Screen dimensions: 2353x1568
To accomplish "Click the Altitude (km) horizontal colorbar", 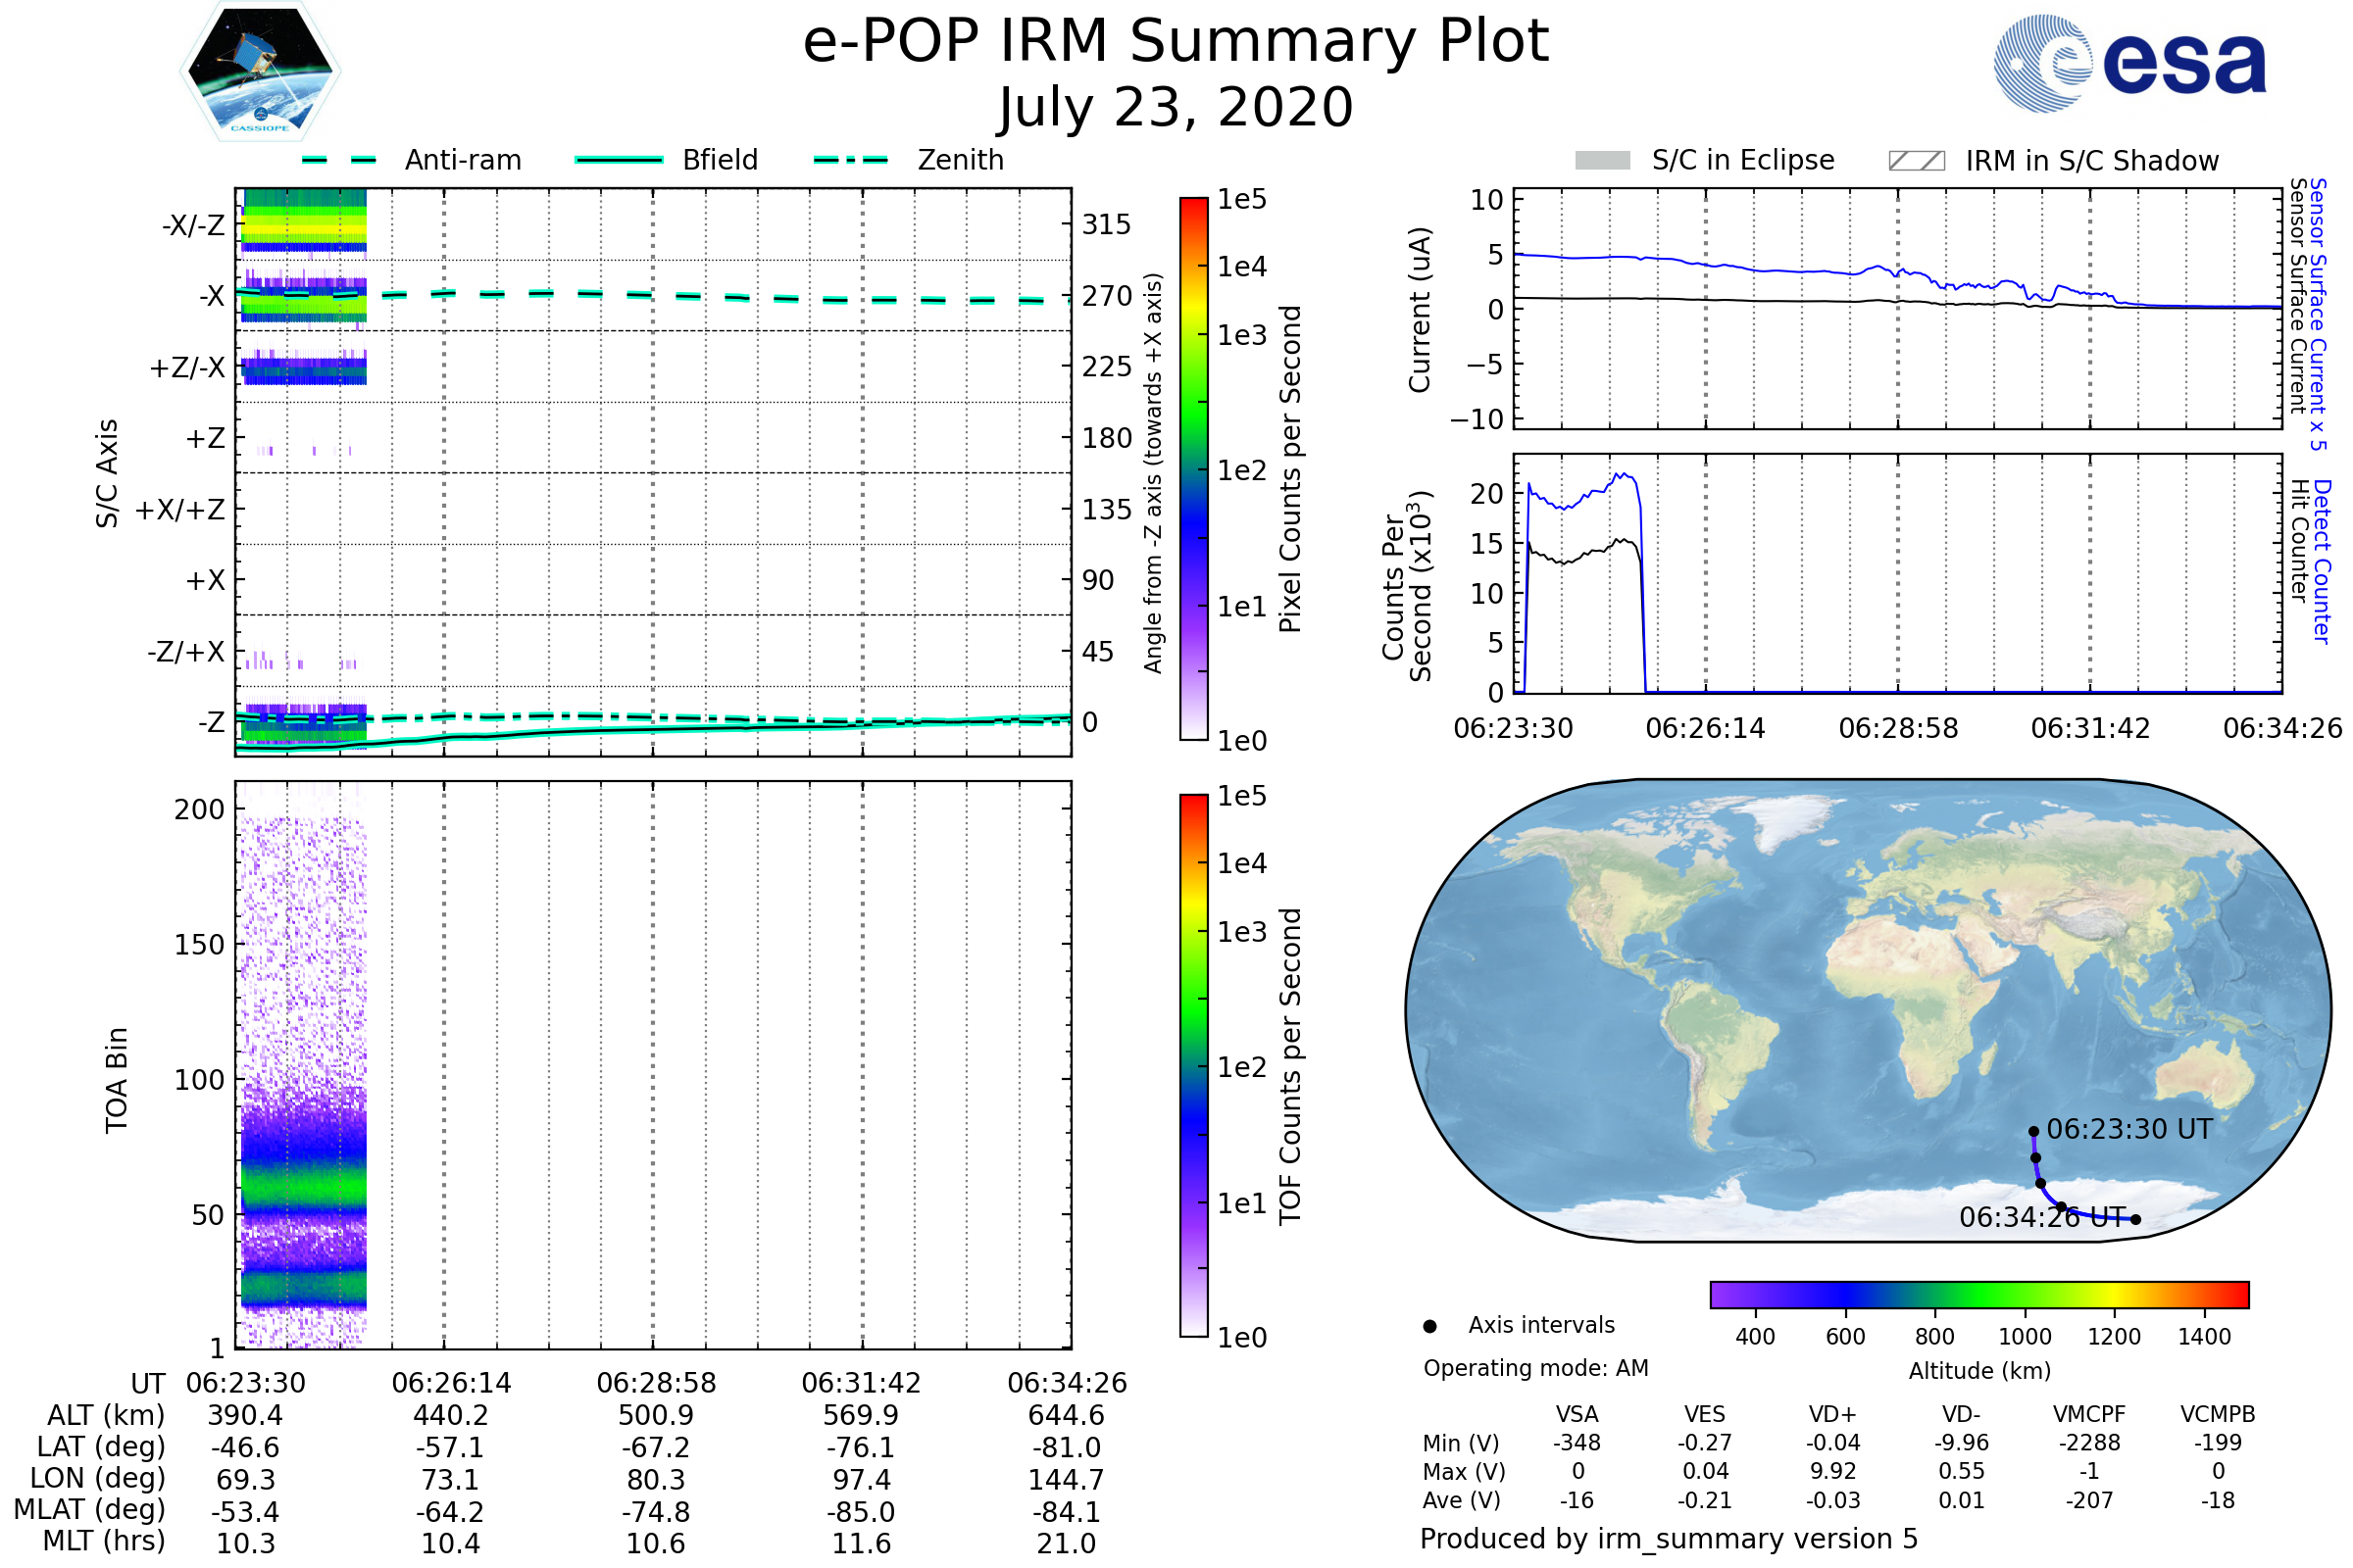I will point(1978,1294).
